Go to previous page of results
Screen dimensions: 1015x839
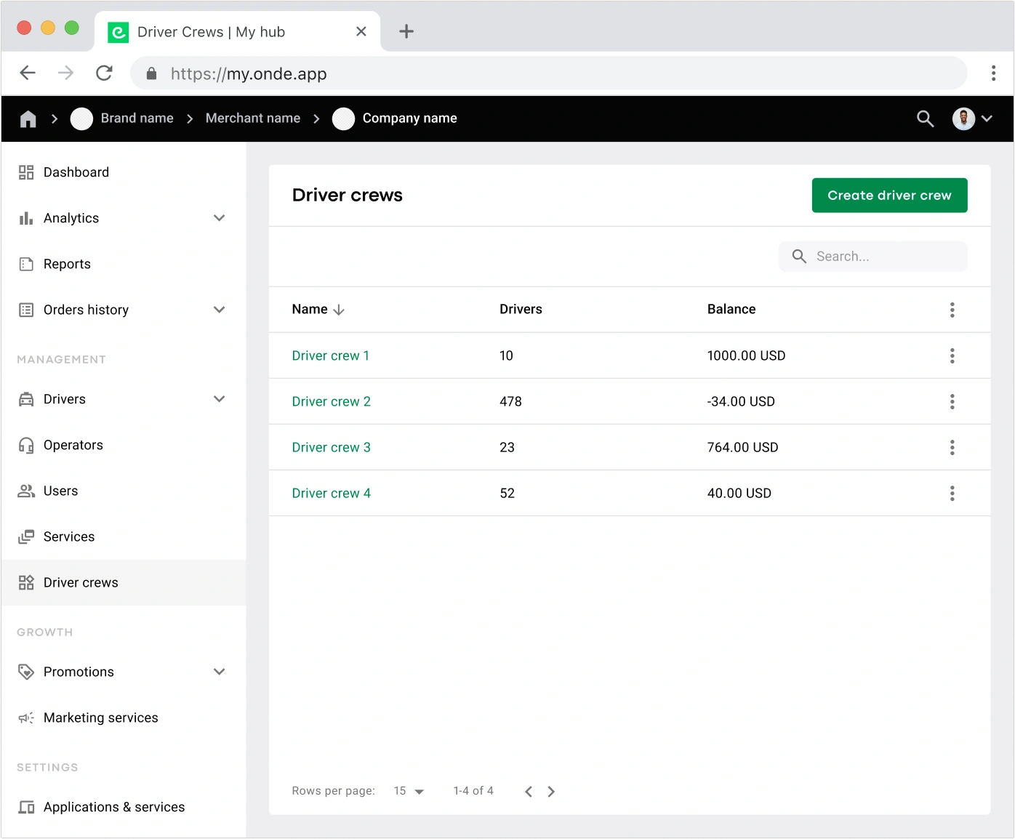coord(529,791)
